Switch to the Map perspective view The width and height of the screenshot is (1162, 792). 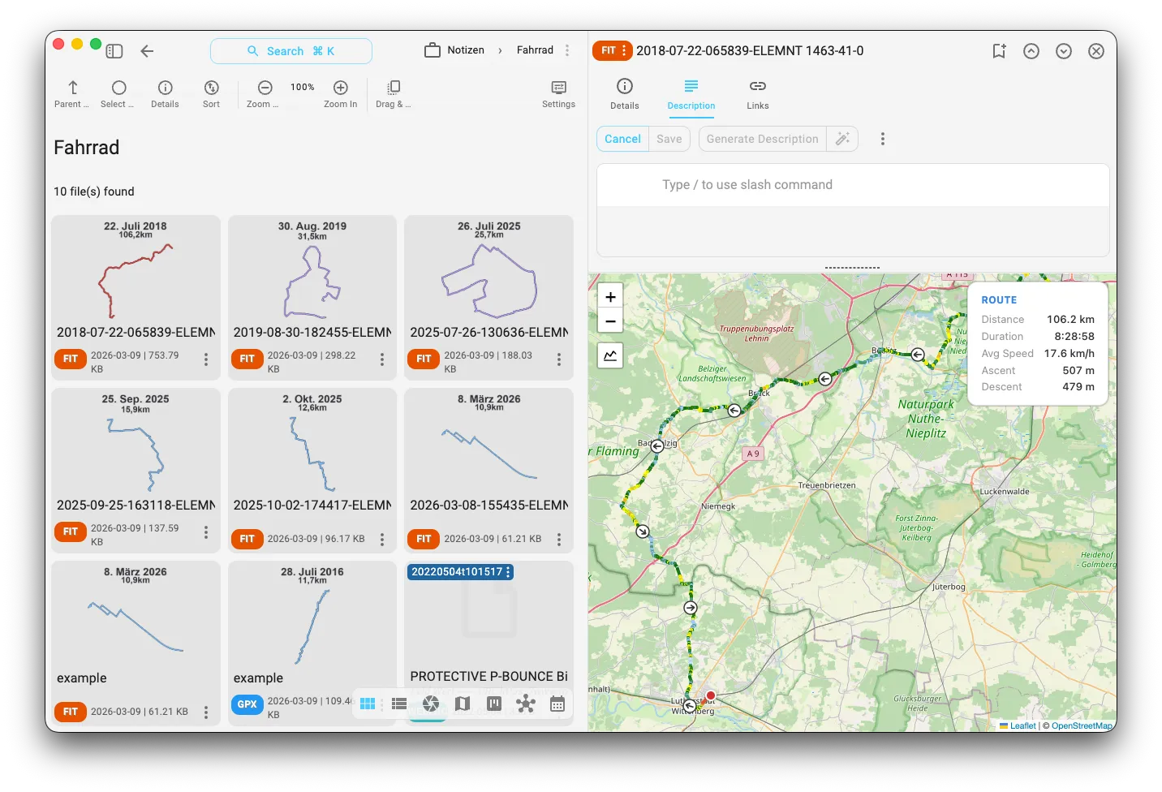463,704
